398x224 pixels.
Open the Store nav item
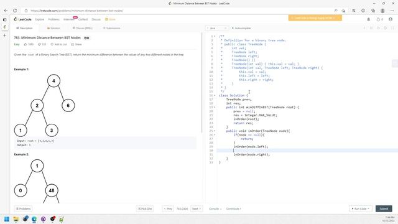point(111,19)
